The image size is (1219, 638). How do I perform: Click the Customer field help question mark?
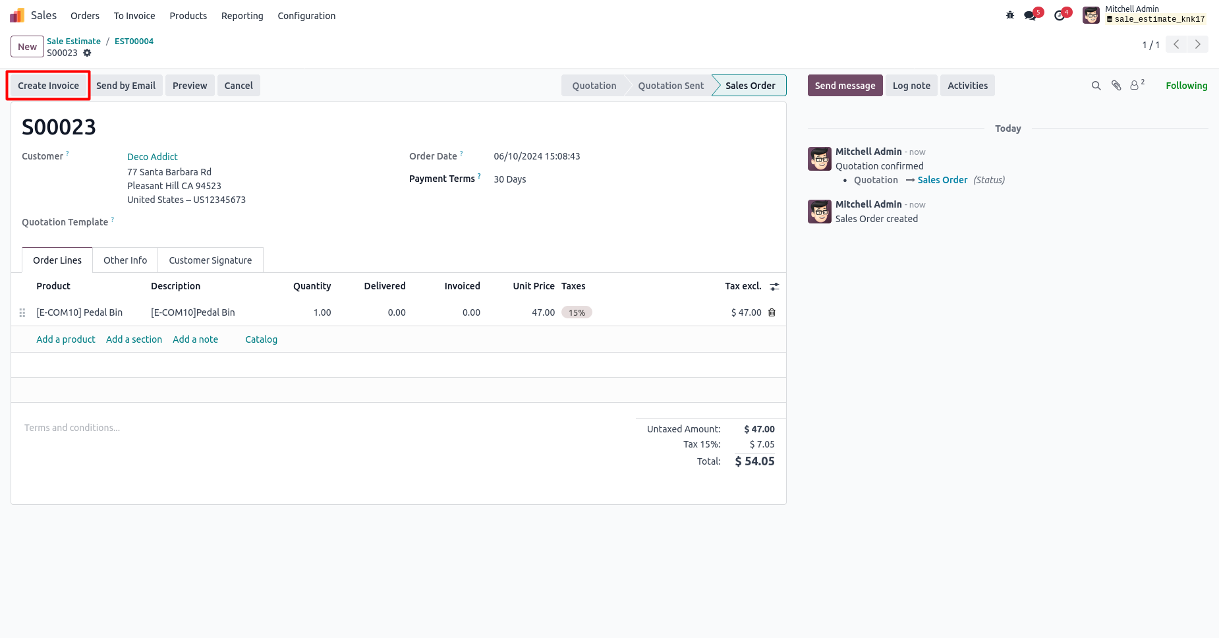pyautogui.click(x=67, y=154)
